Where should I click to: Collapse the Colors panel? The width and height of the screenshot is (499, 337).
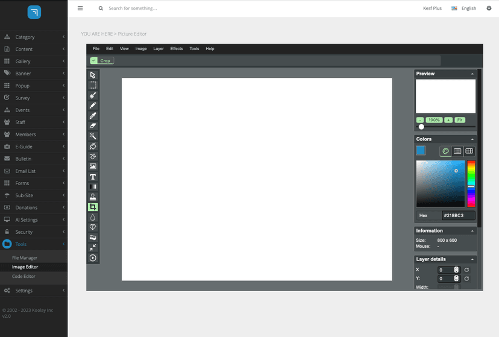click(472, 139)
